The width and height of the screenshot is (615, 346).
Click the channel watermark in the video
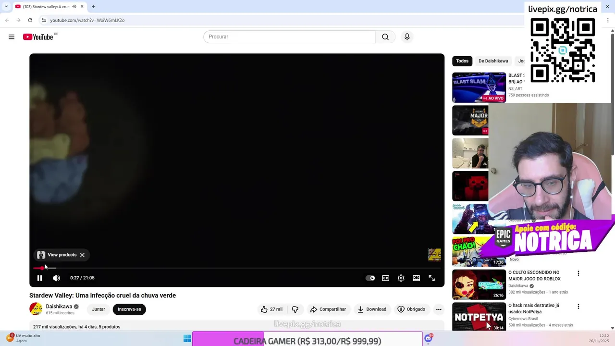(434, 255)
